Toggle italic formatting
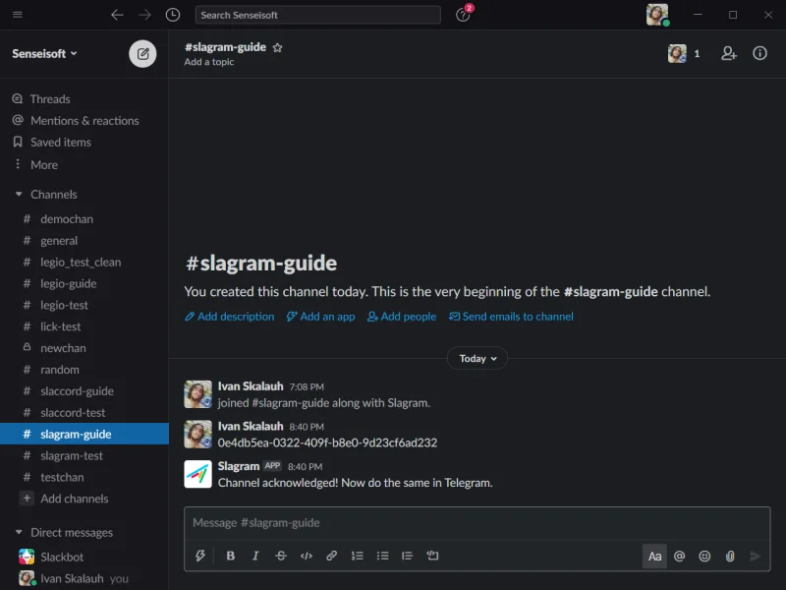 click(x=255, y=556)
